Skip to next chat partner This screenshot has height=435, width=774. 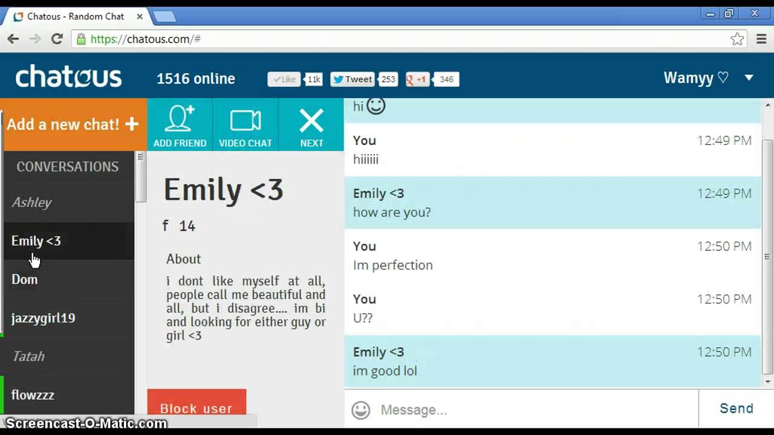311,125
